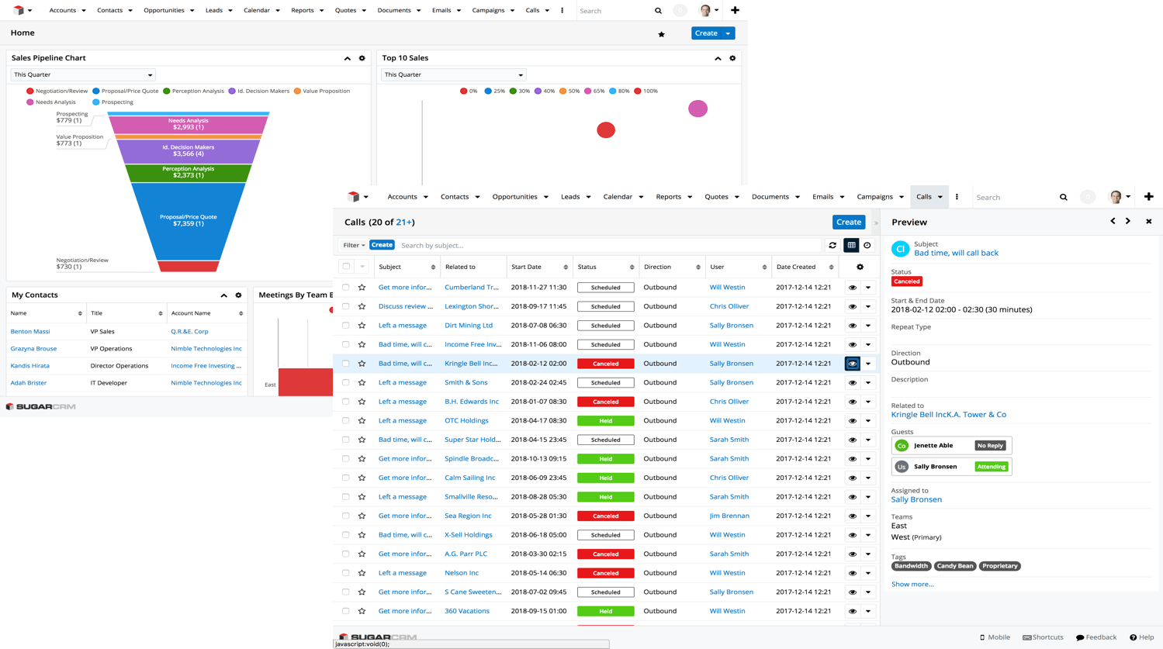This screenshot has height=649, width=1163.
Task: Go to previous record in Preview
Action: click(1113, 222)
